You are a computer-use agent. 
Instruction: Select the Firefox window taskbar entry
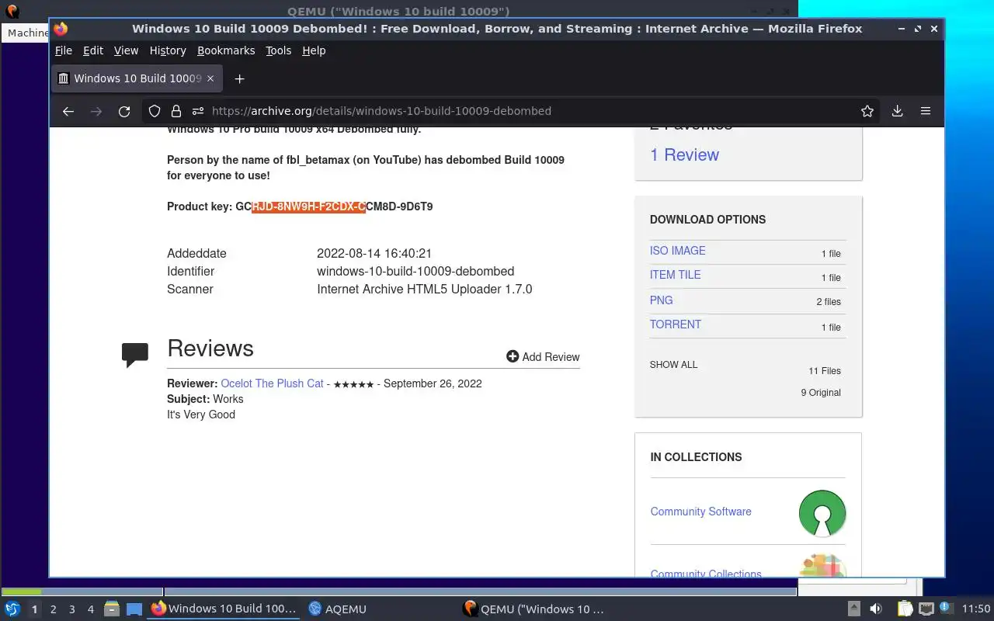point(224,609)
